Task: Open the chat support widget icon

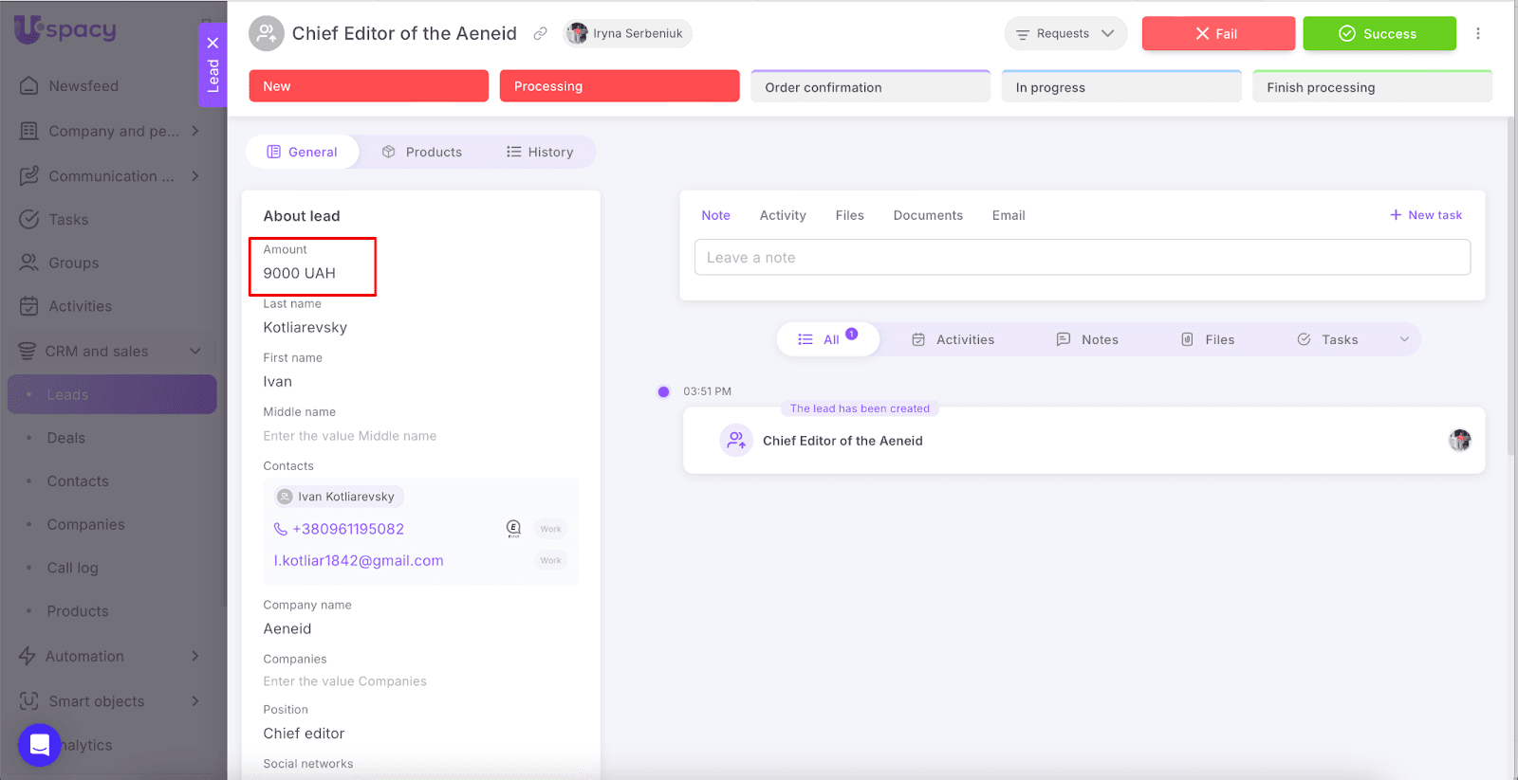Action: [39, 744]
